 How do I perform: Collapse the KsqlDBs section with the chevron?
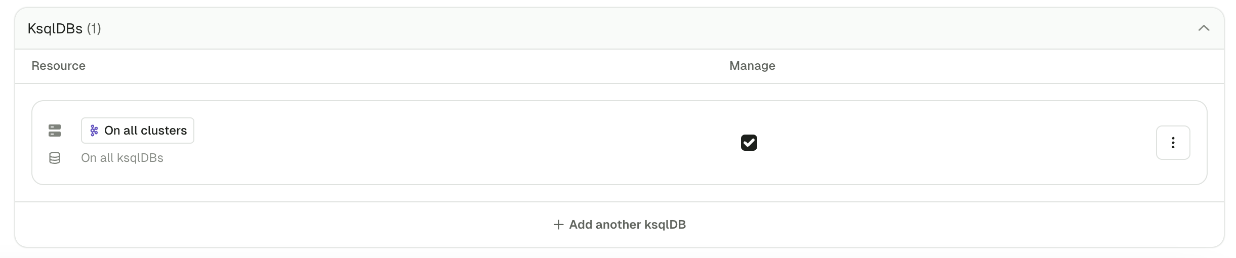[1204, 28]
